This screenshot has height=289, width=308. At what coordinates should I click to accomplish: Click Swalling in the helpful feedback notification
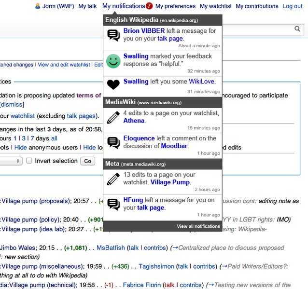point(136,56)
